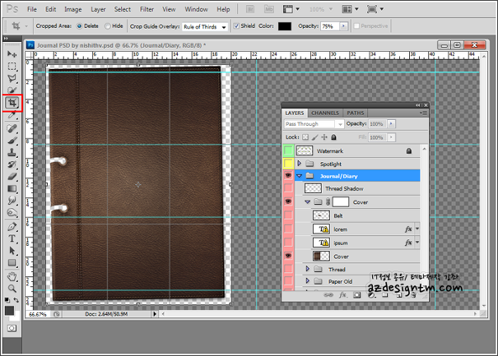Image resolution: width=498 pixels, height=356 pixels.
Task: Select the Quick Selection tool
Action: pyautogui.click(x=12, y=90)
